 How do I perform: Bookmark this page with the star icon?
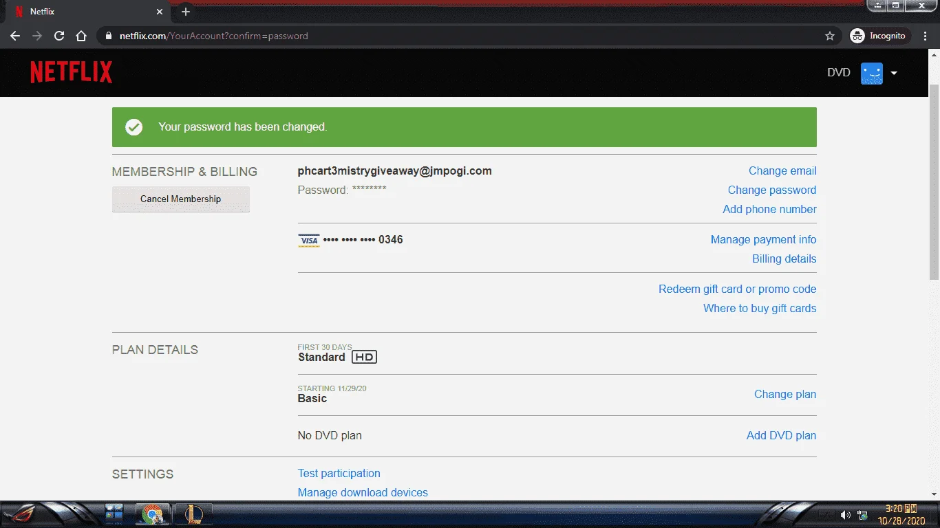[830, 36]
